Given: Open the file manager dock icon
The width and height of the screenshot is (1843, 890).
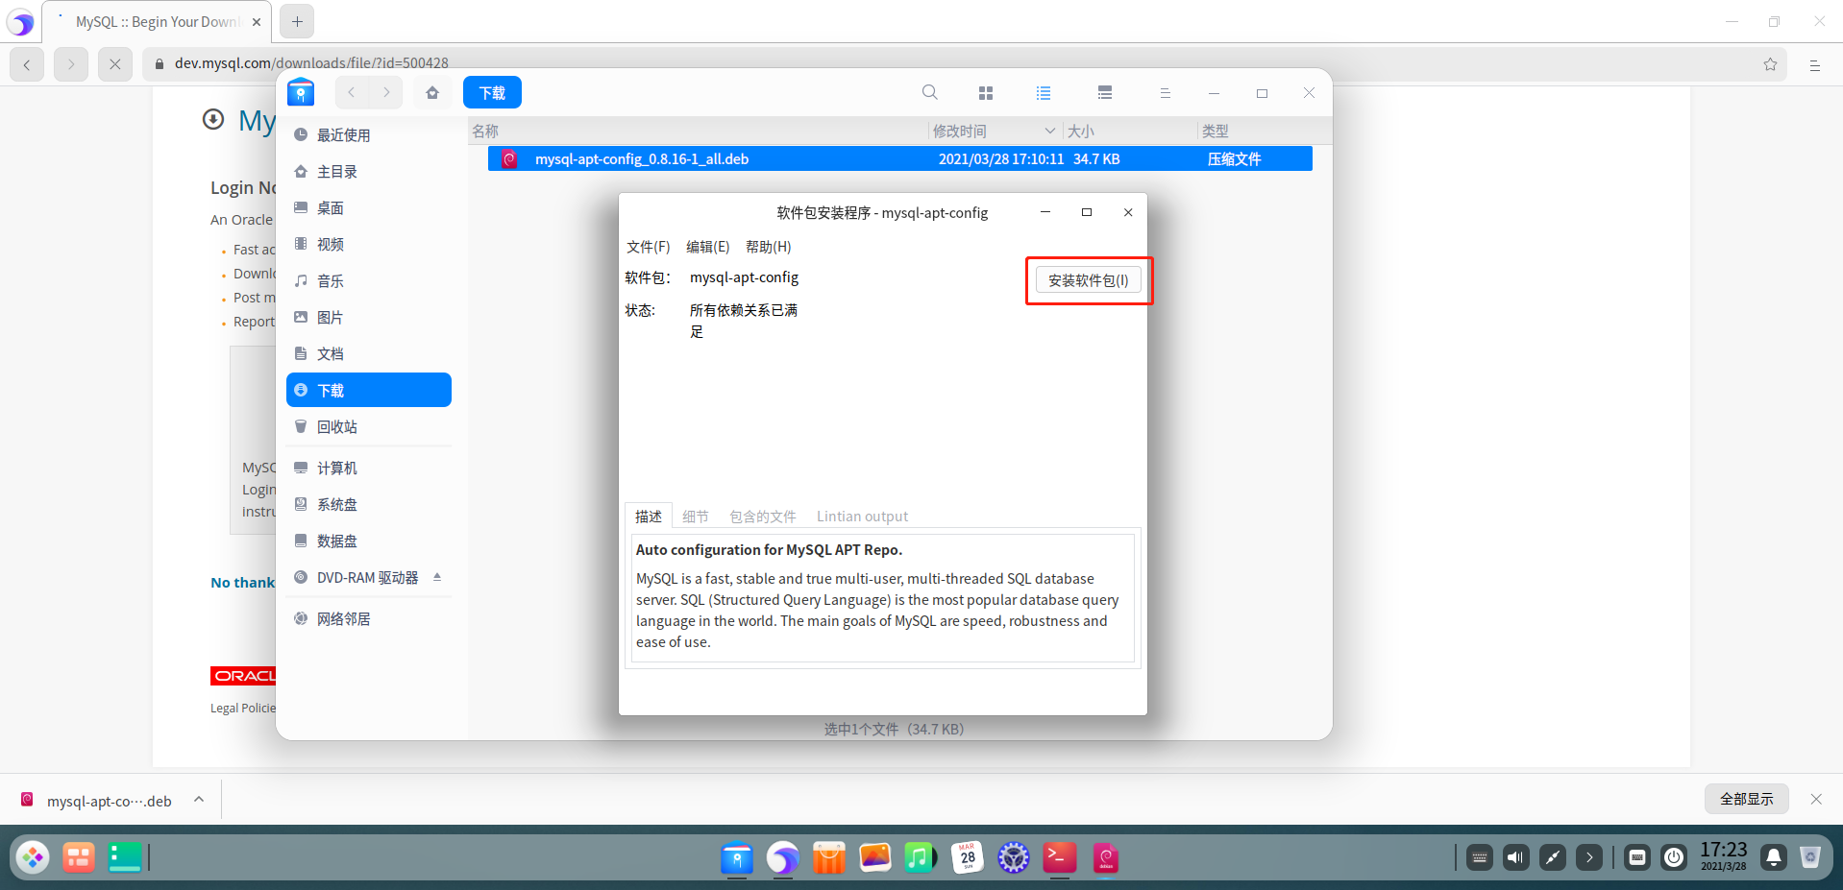Looking at the screenshot, I should (737, 857).
